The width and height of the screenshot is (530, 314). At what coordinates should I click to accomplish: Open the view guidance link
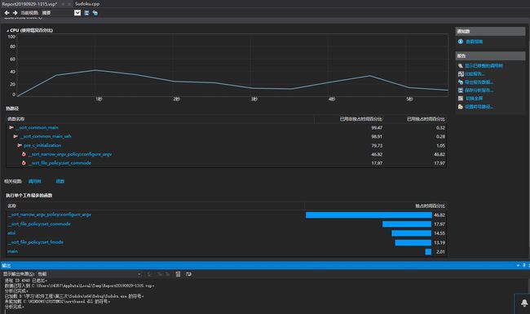[475, 42]
